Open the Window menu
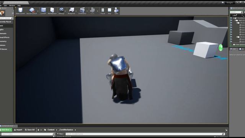This screenshot has width=245, height=138. [12, 6]
